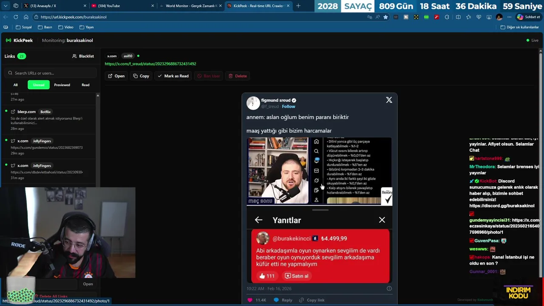
Task: Click Reply on the tweet
Action: (283, 300)
